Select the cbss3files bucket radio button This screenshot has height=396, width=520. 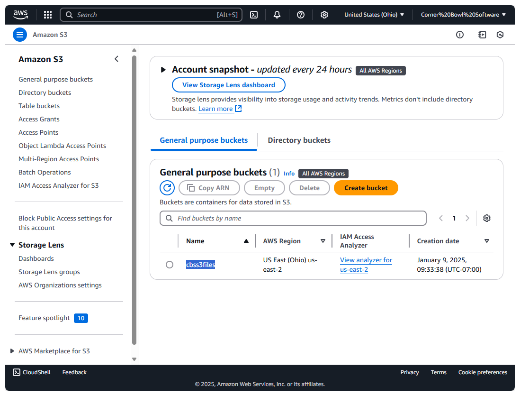[x=170, y=265]
